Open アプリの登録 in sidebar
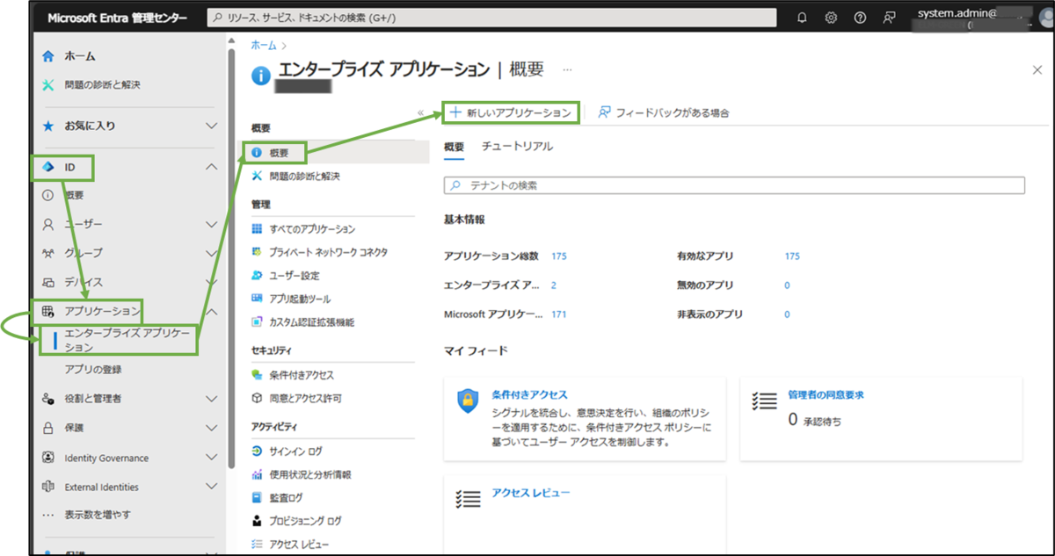1055x556 pixels. (x=93, y=370)
